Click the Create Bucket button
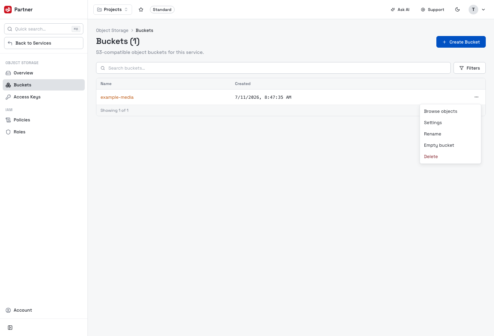 (461, 42)
